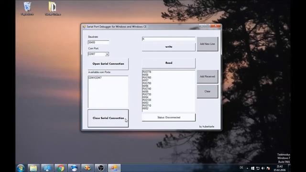Click the write button
The height and width of the screenshot is (172, 306).
[169, 47]
